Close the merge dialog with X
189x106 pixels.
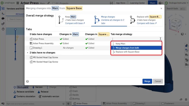click(161, 9)
